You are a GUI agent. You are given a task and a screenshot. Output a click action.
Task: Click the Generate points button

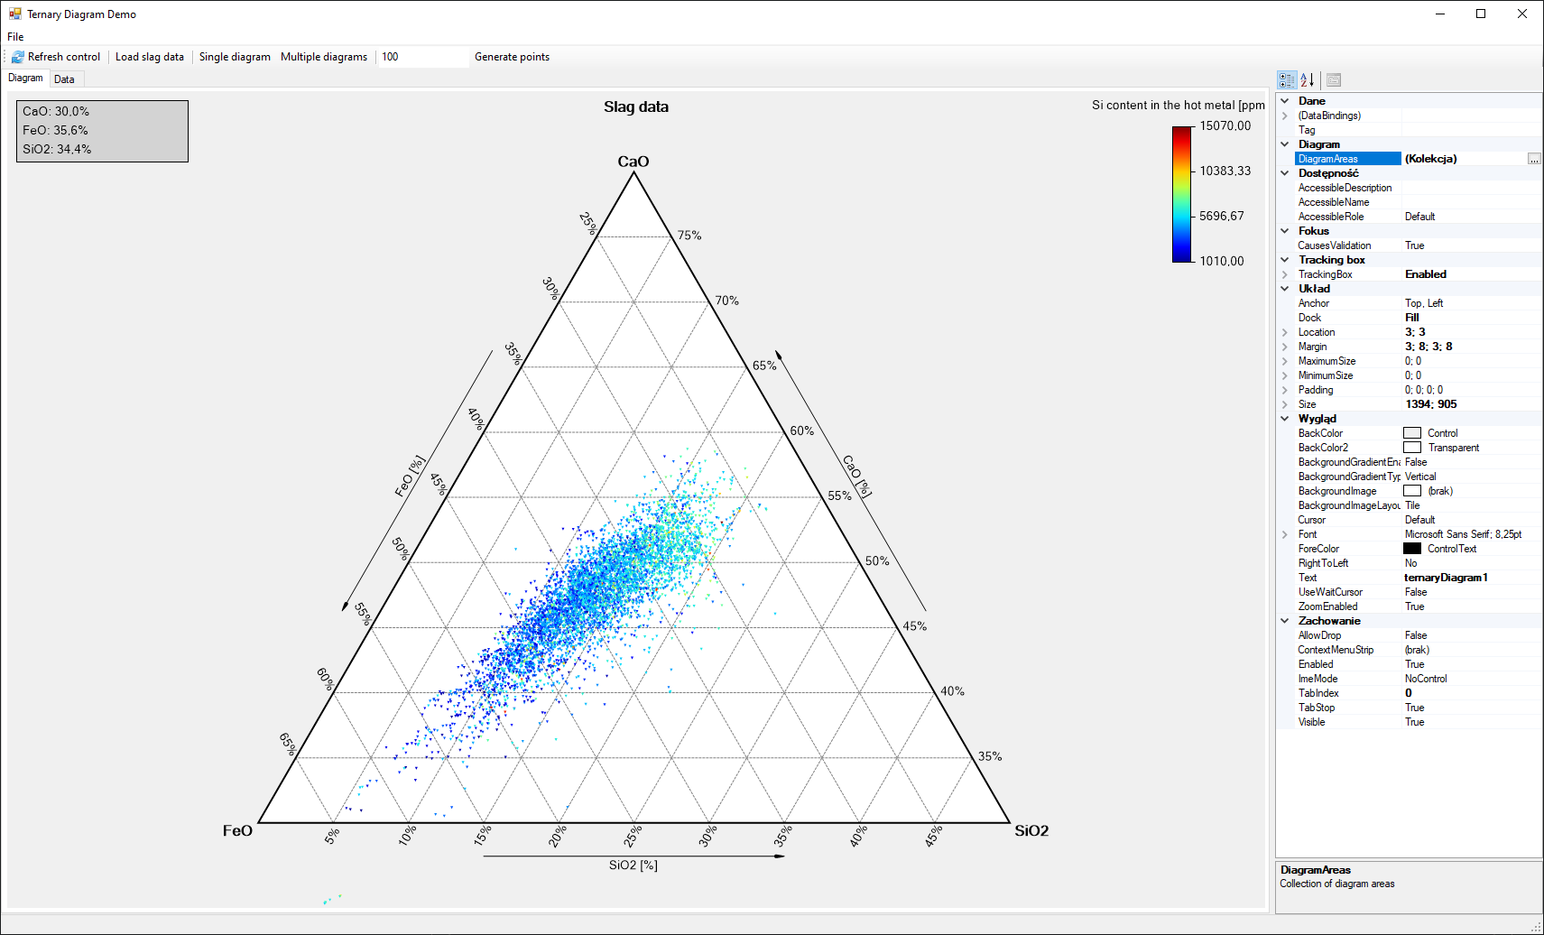[512, 56]
